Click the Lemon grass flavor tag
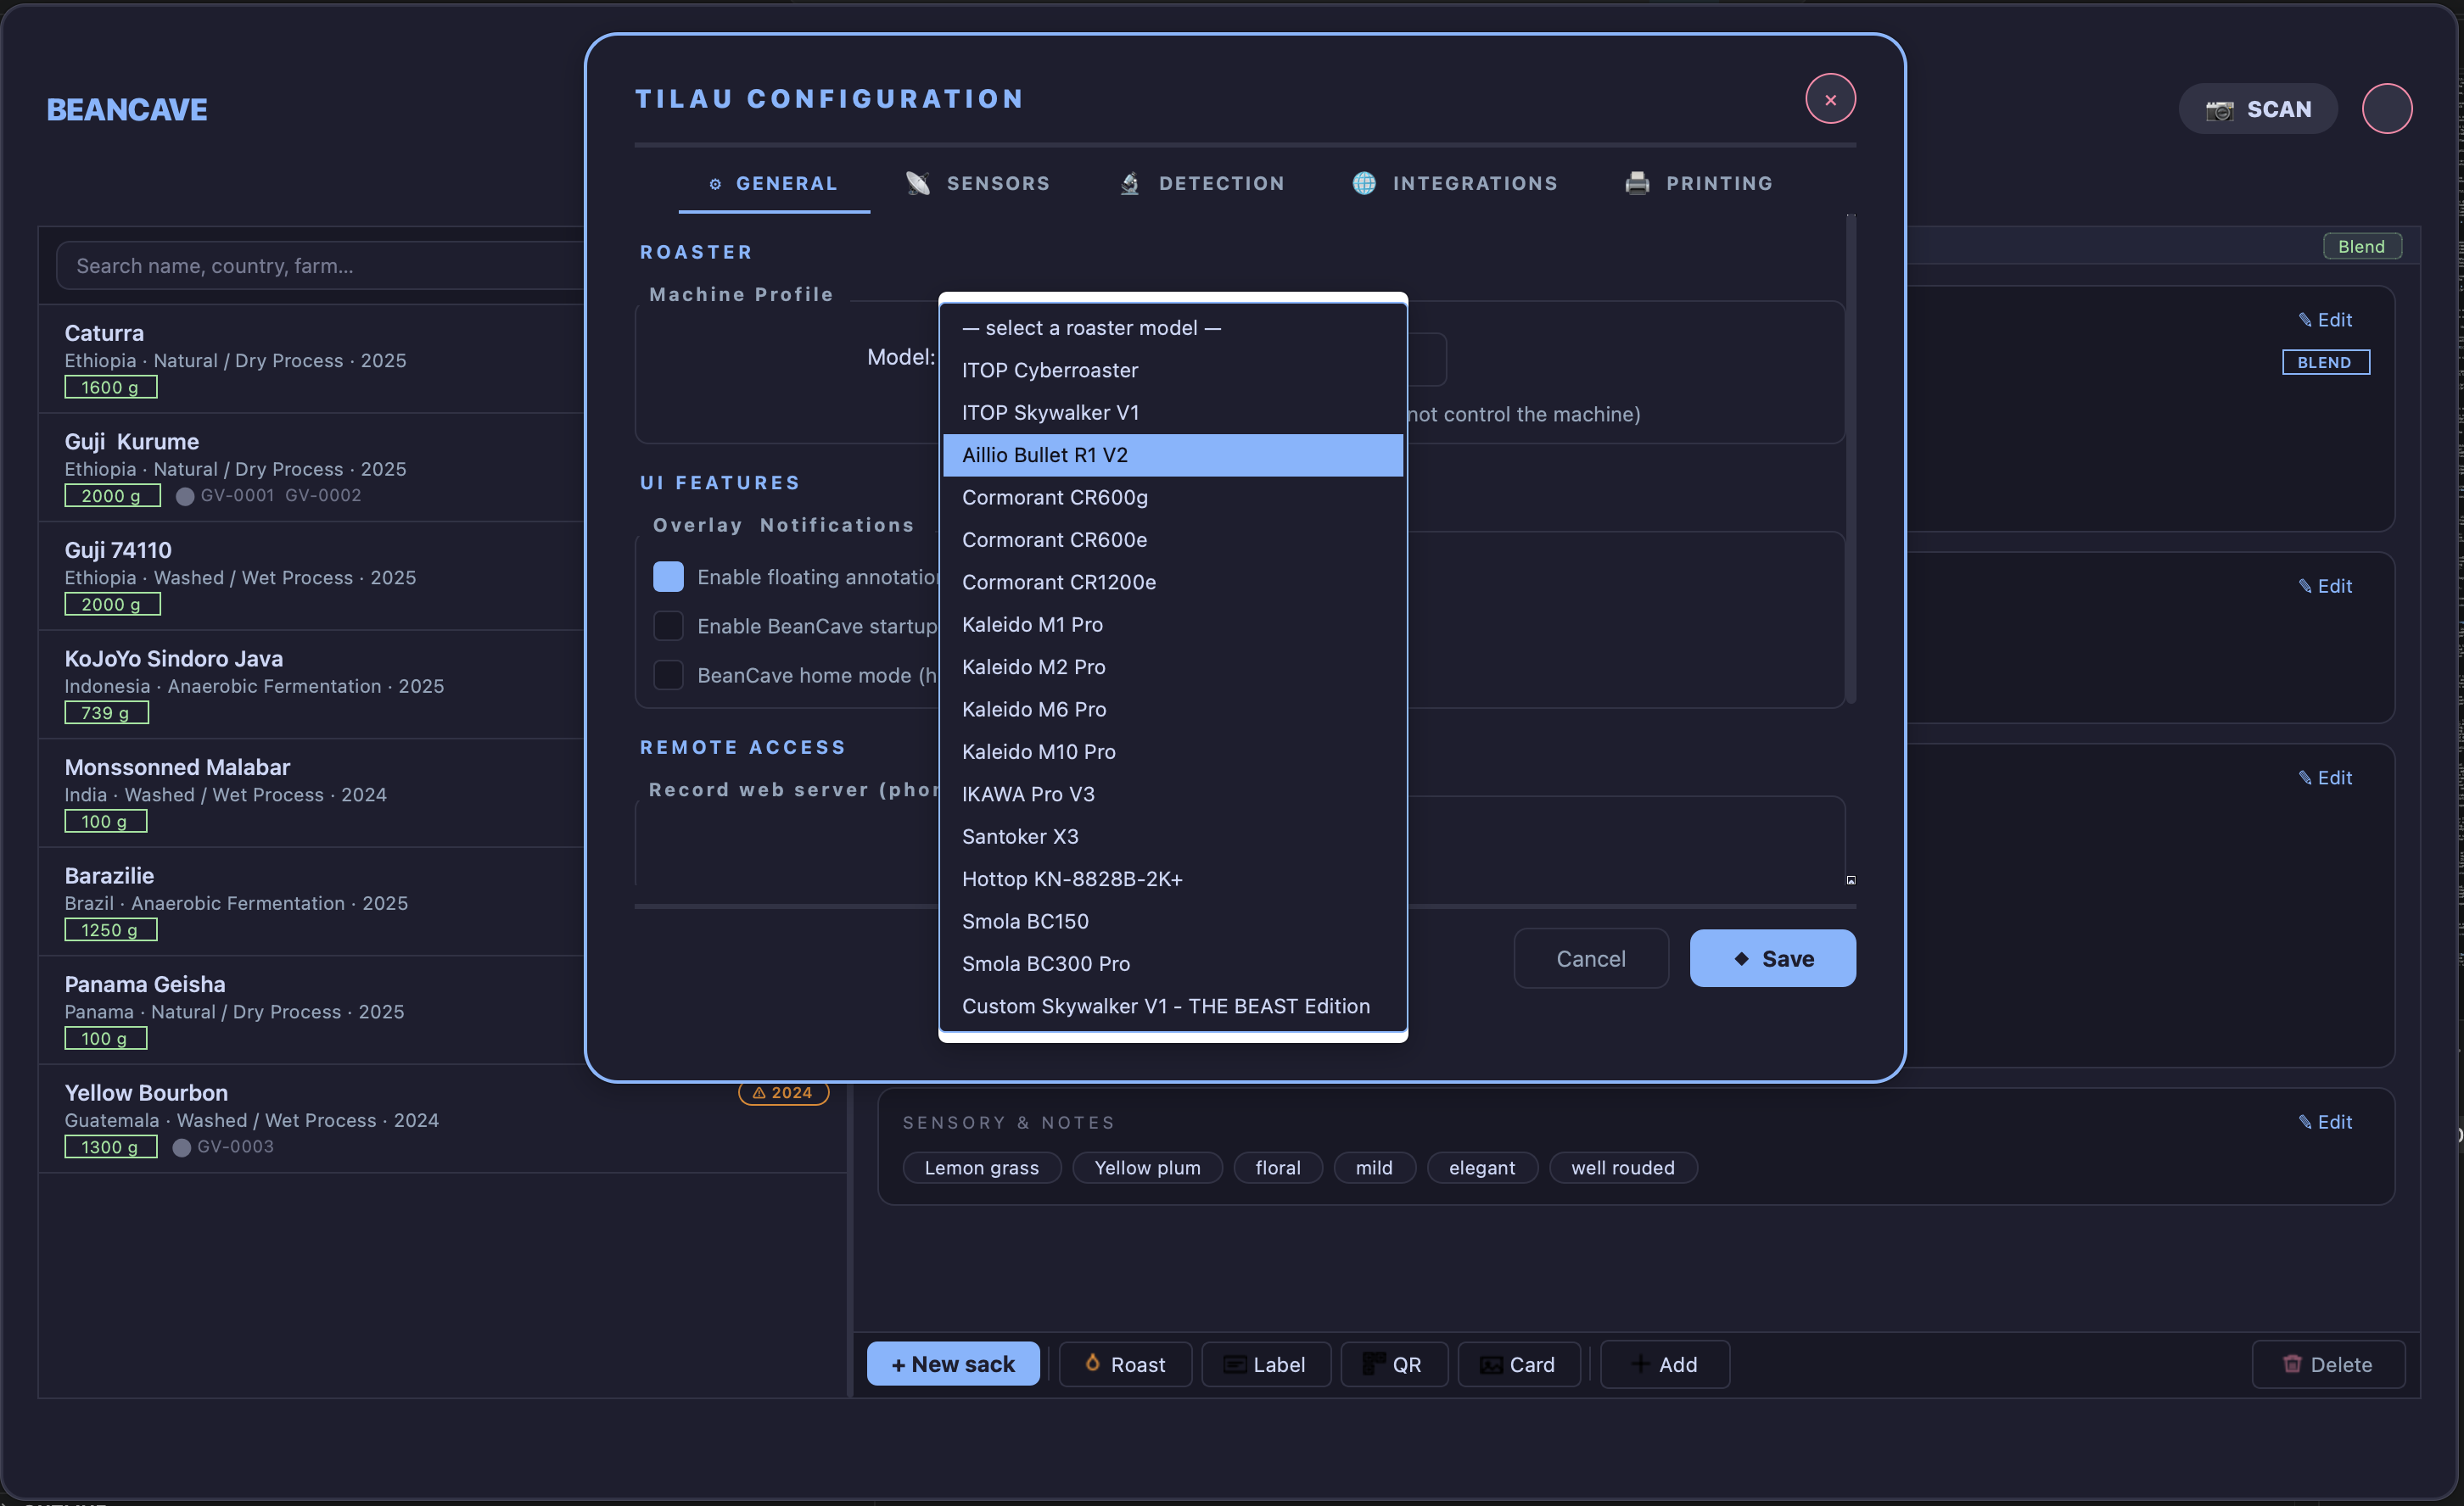The image size is (2464, 1506). pyautogui.click(x=981, y=1167)
